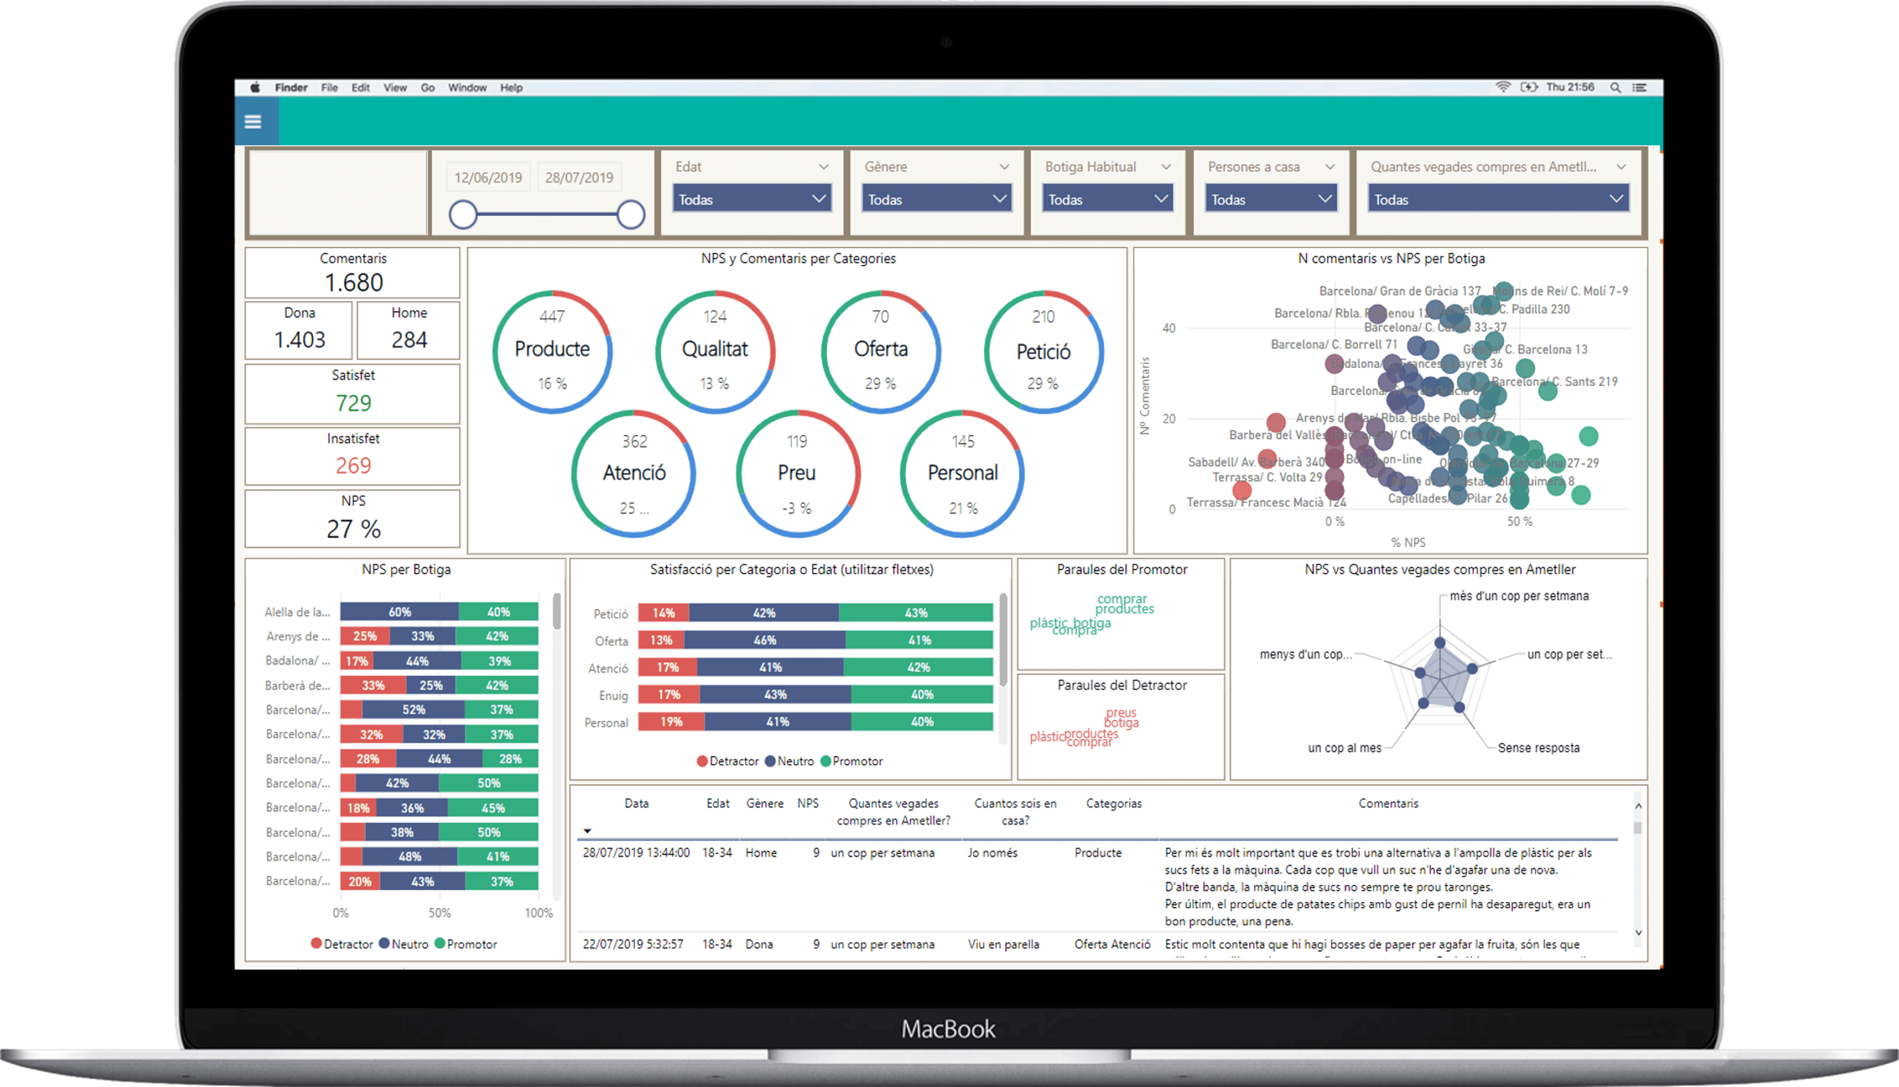Click the Comentaris 1.680 card

click(352, 272)
